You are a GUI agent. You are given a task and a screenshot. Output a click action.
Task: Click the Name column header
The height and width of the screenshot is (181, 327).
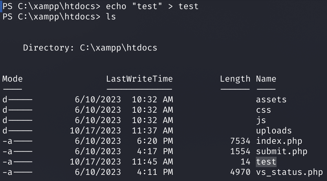point(266,79)
